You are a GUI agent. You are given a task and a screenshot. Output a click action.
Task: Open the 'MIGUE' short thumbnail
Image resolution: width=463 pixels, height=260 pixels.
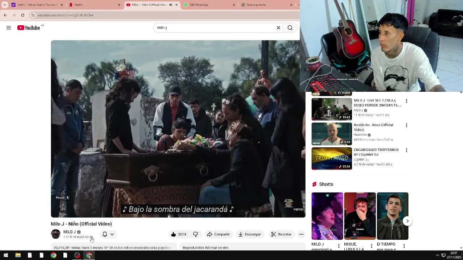point(360,216)
